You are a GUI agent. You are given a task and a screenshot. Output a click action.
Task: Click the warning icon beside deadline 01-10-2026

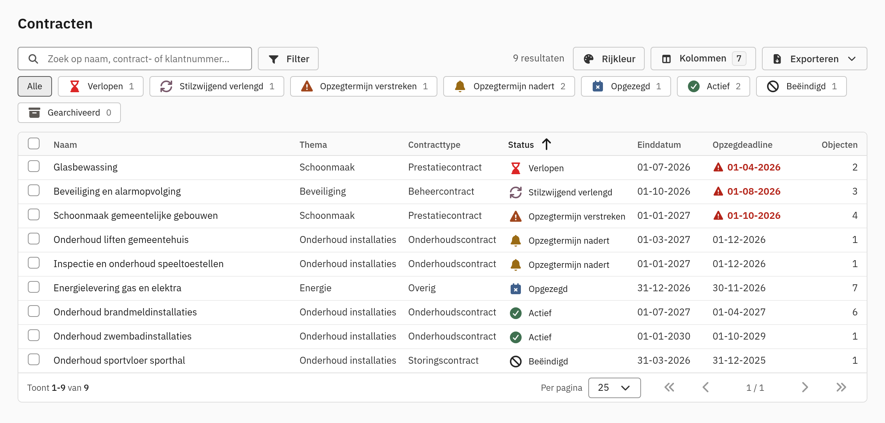tap(718, 216)
